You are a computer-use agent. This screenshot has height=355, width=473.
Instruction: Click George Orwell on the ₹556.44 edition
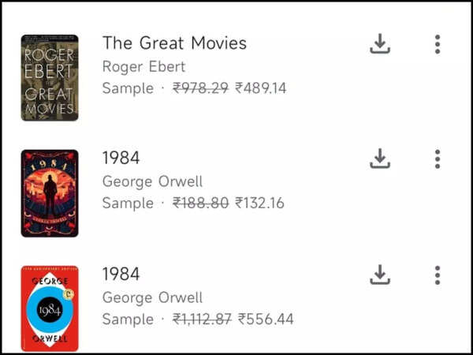(x=152, y=297)
